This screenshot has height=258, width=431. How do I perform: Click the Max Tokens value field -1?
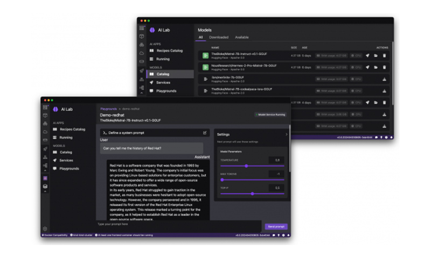[x=276, y=174]
